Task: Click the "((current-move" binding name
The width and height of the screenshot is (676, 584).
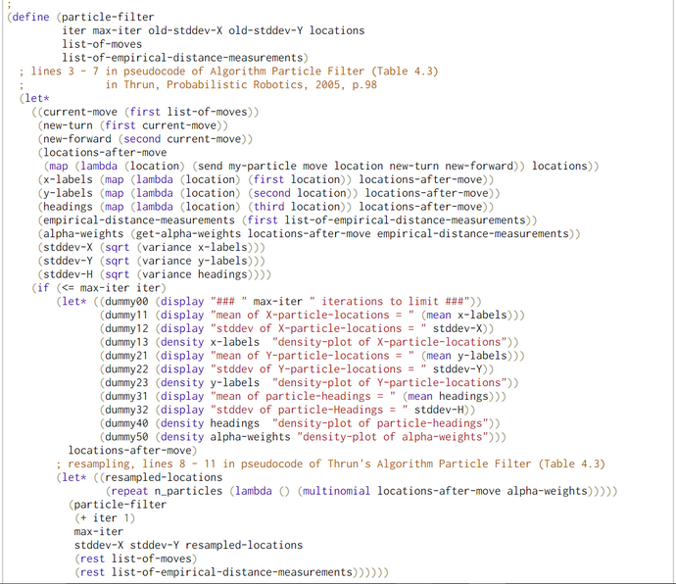Action: pos(74,112)
